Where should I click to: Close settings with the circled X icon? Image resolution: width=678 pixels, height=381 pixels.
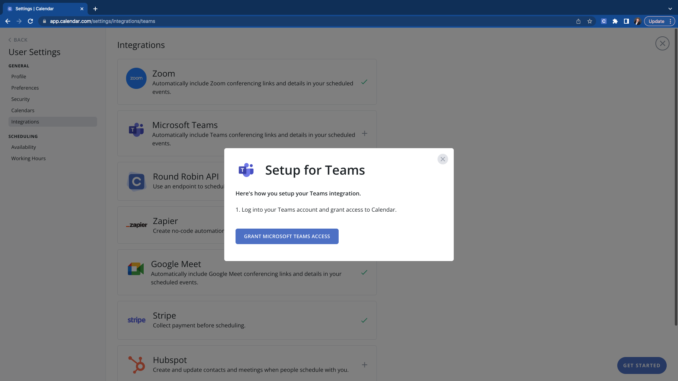click(x=662, y=43)
